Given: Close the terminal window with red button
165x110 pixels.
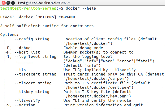Looking at the screenshot, I should coord(4,3).
